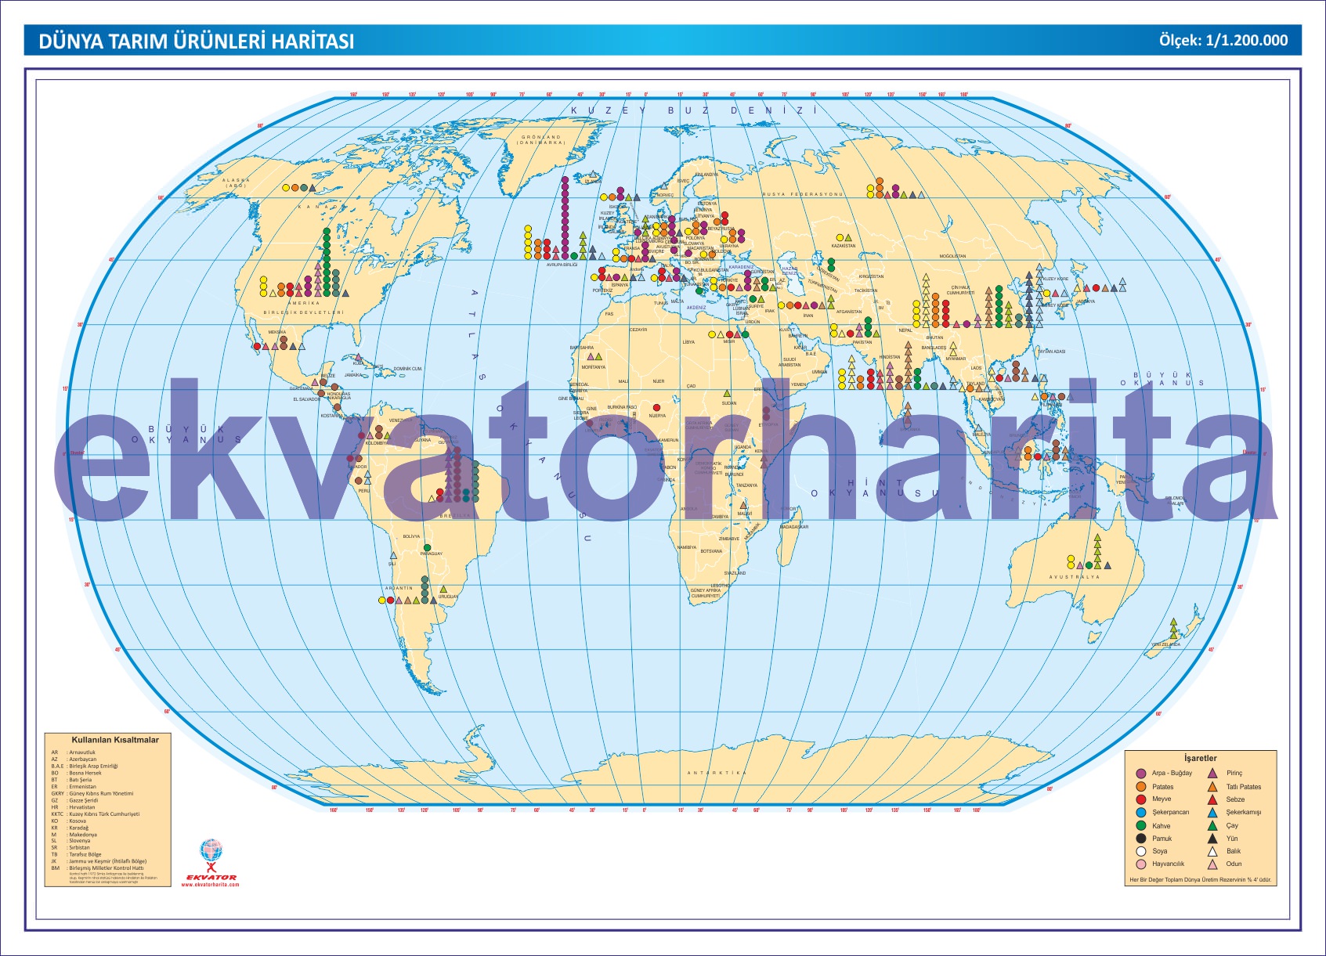This screenshot has height=956, width=1326.
Task: Click the 'MEKSİKA' country label
Action: coord(277,332)
